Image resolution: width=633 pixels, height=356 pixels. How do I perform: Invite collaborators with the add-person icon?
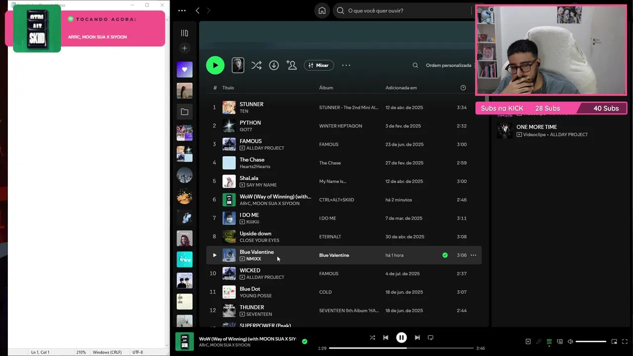click(x=291, y=65)
